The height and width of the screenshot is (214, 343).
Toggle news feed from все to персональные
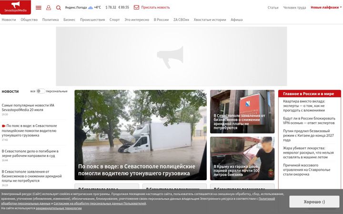tap(40, 91)
